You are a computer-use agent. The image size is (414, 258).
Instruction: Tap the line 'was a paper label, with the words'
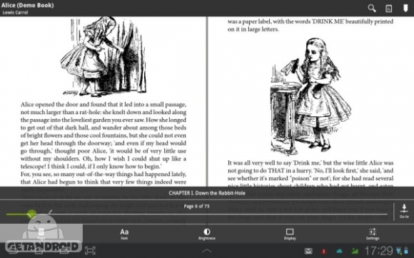coord(310,21)
